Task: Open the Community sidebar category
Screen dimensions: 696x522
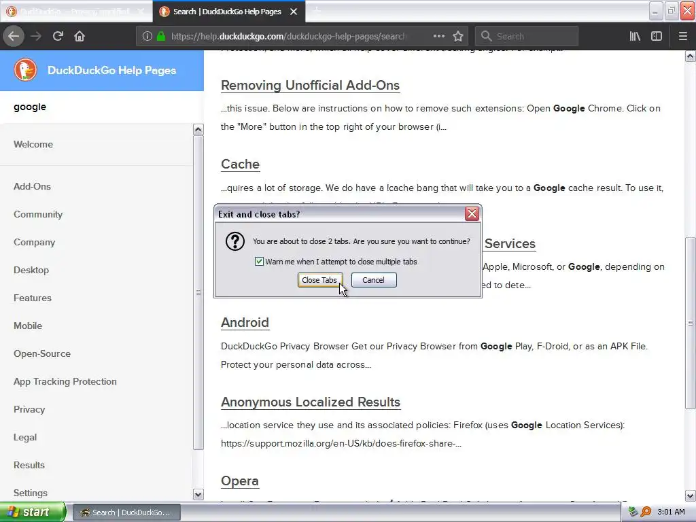Action: (38, 214)
